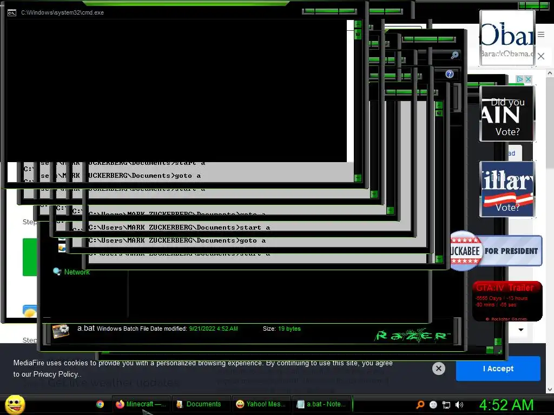Click the magnifier icon in system tray

click(420, 405)
